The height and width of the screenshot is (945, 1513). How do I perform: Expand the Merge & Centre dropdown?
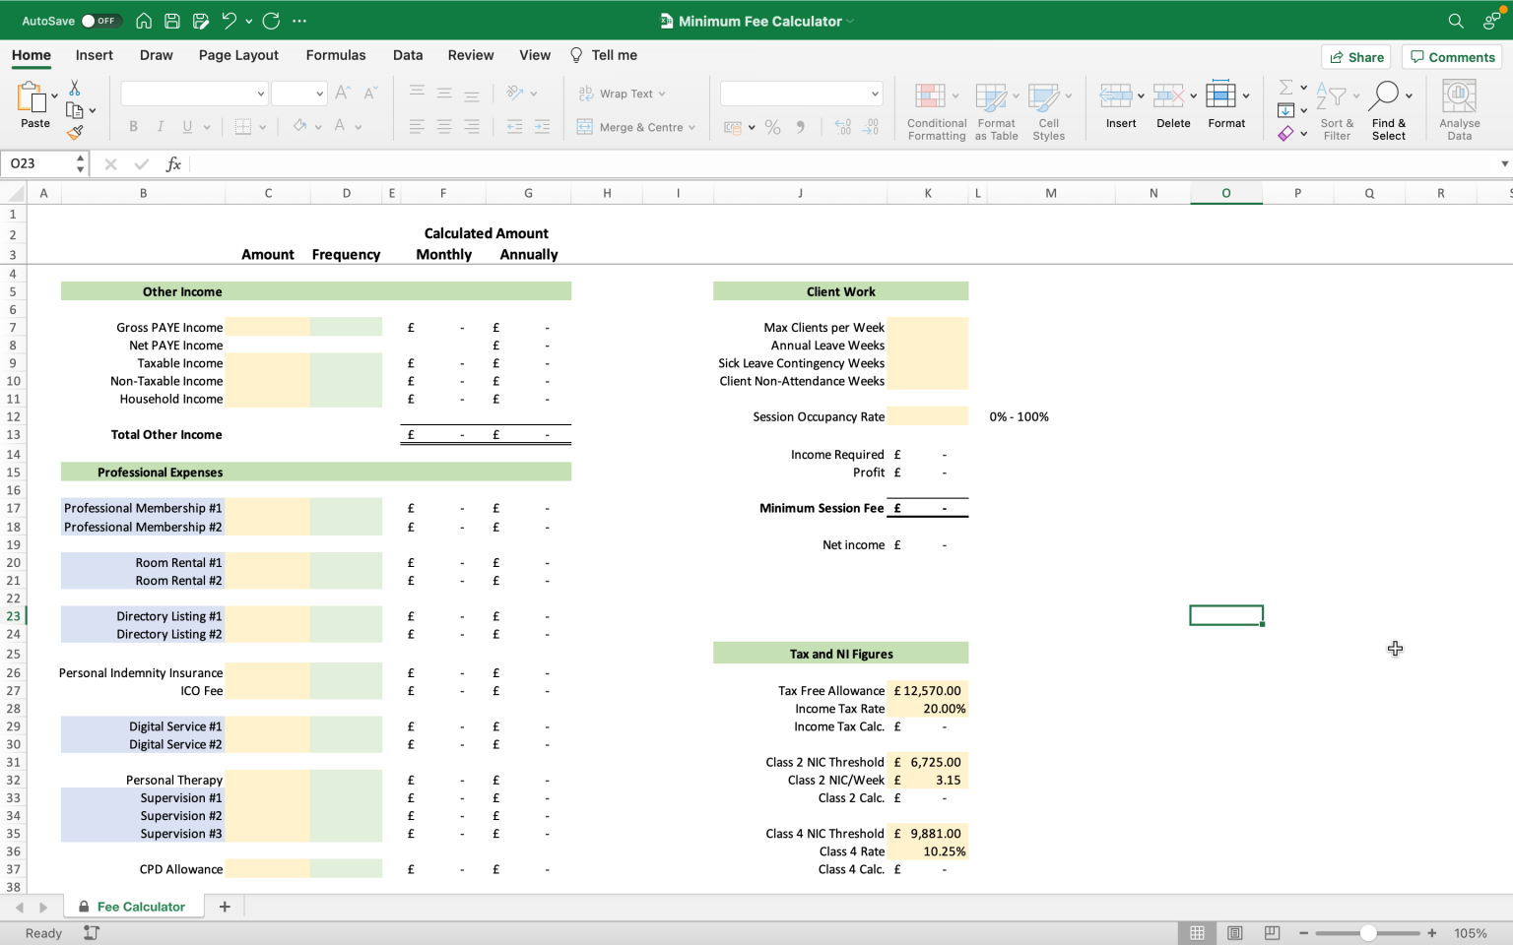(x=691, y=127)
